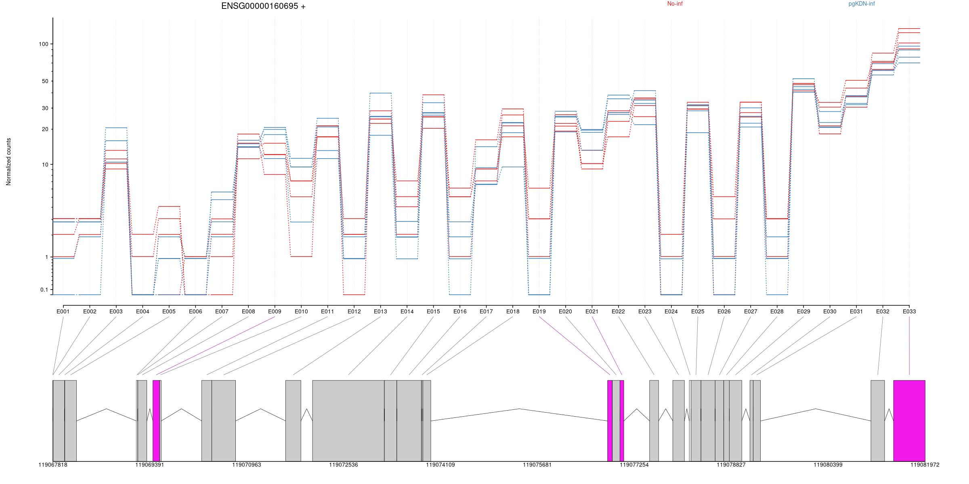Click the widest gray exon block
The height and width of the screenshot is (484, 969).
click(348, 421)
